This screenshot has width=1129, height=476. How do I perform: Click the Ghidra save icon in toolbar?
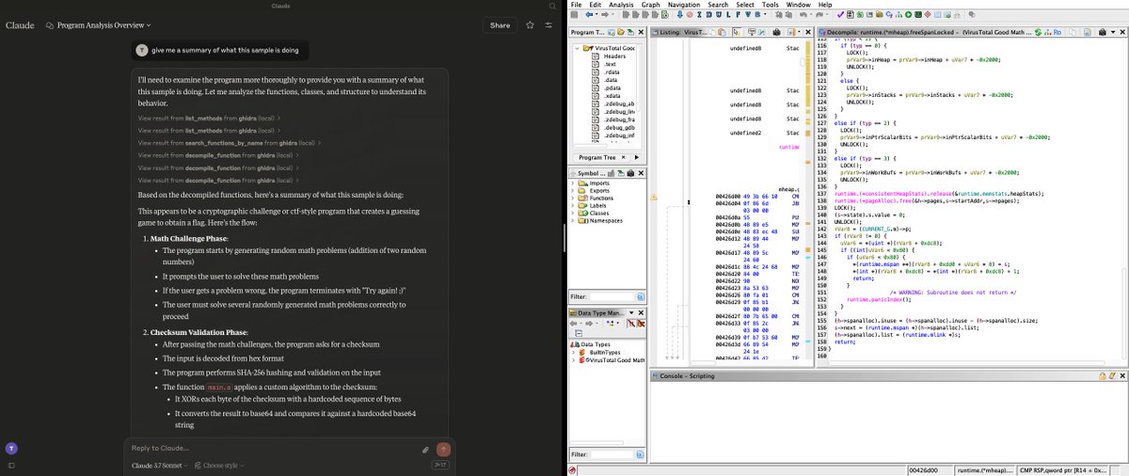point(574,15)
